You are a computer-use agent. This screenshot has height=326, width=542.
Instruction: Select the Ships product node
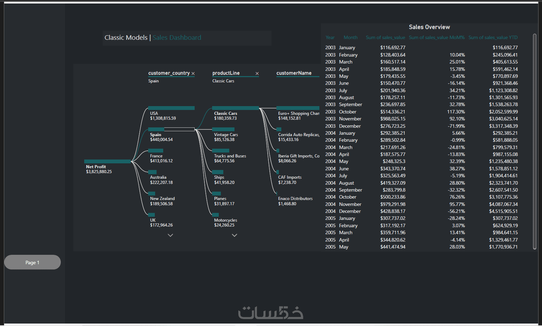[x=218, y=172]
